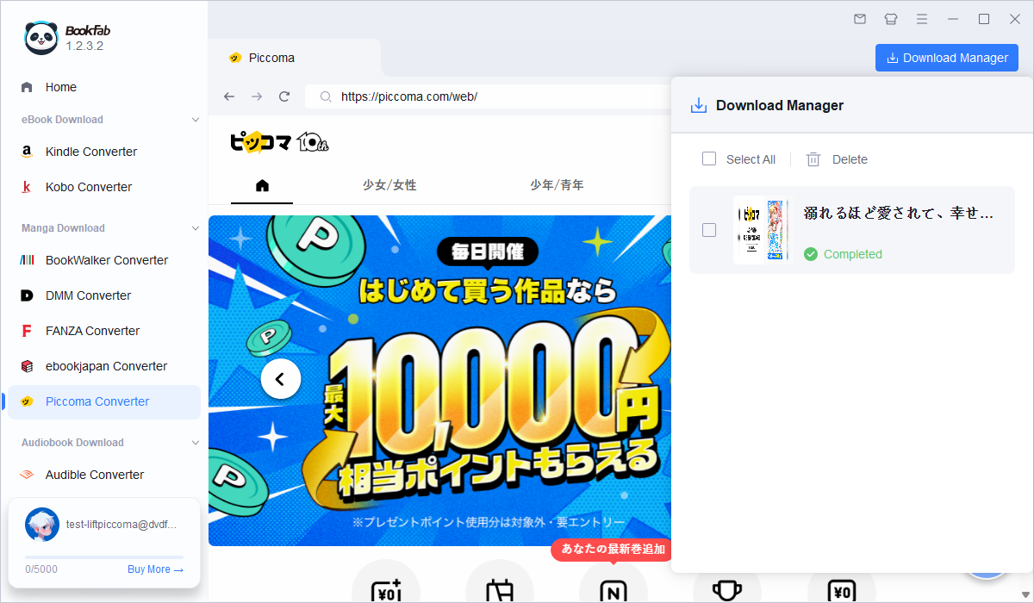
Task: Click the 10000円 promotional banner
Action: [439, 381]
